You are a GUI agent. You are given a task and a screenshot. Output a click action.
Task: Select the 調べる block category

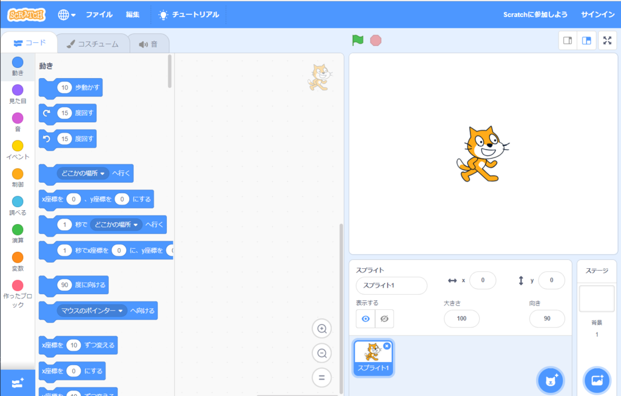tap(18, 206)
